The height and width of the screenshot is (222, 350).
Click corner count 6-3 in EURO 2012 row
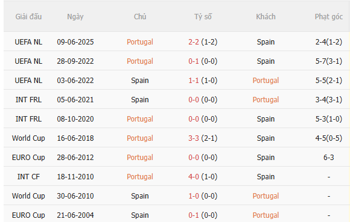point(328,158)
